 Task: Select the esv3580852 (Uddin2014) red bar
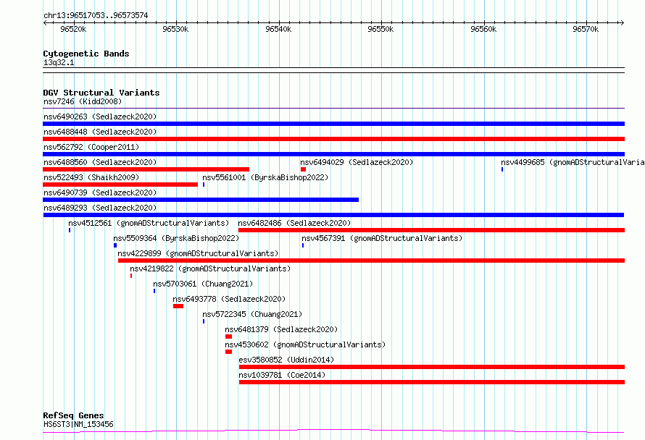click(432, 367)
